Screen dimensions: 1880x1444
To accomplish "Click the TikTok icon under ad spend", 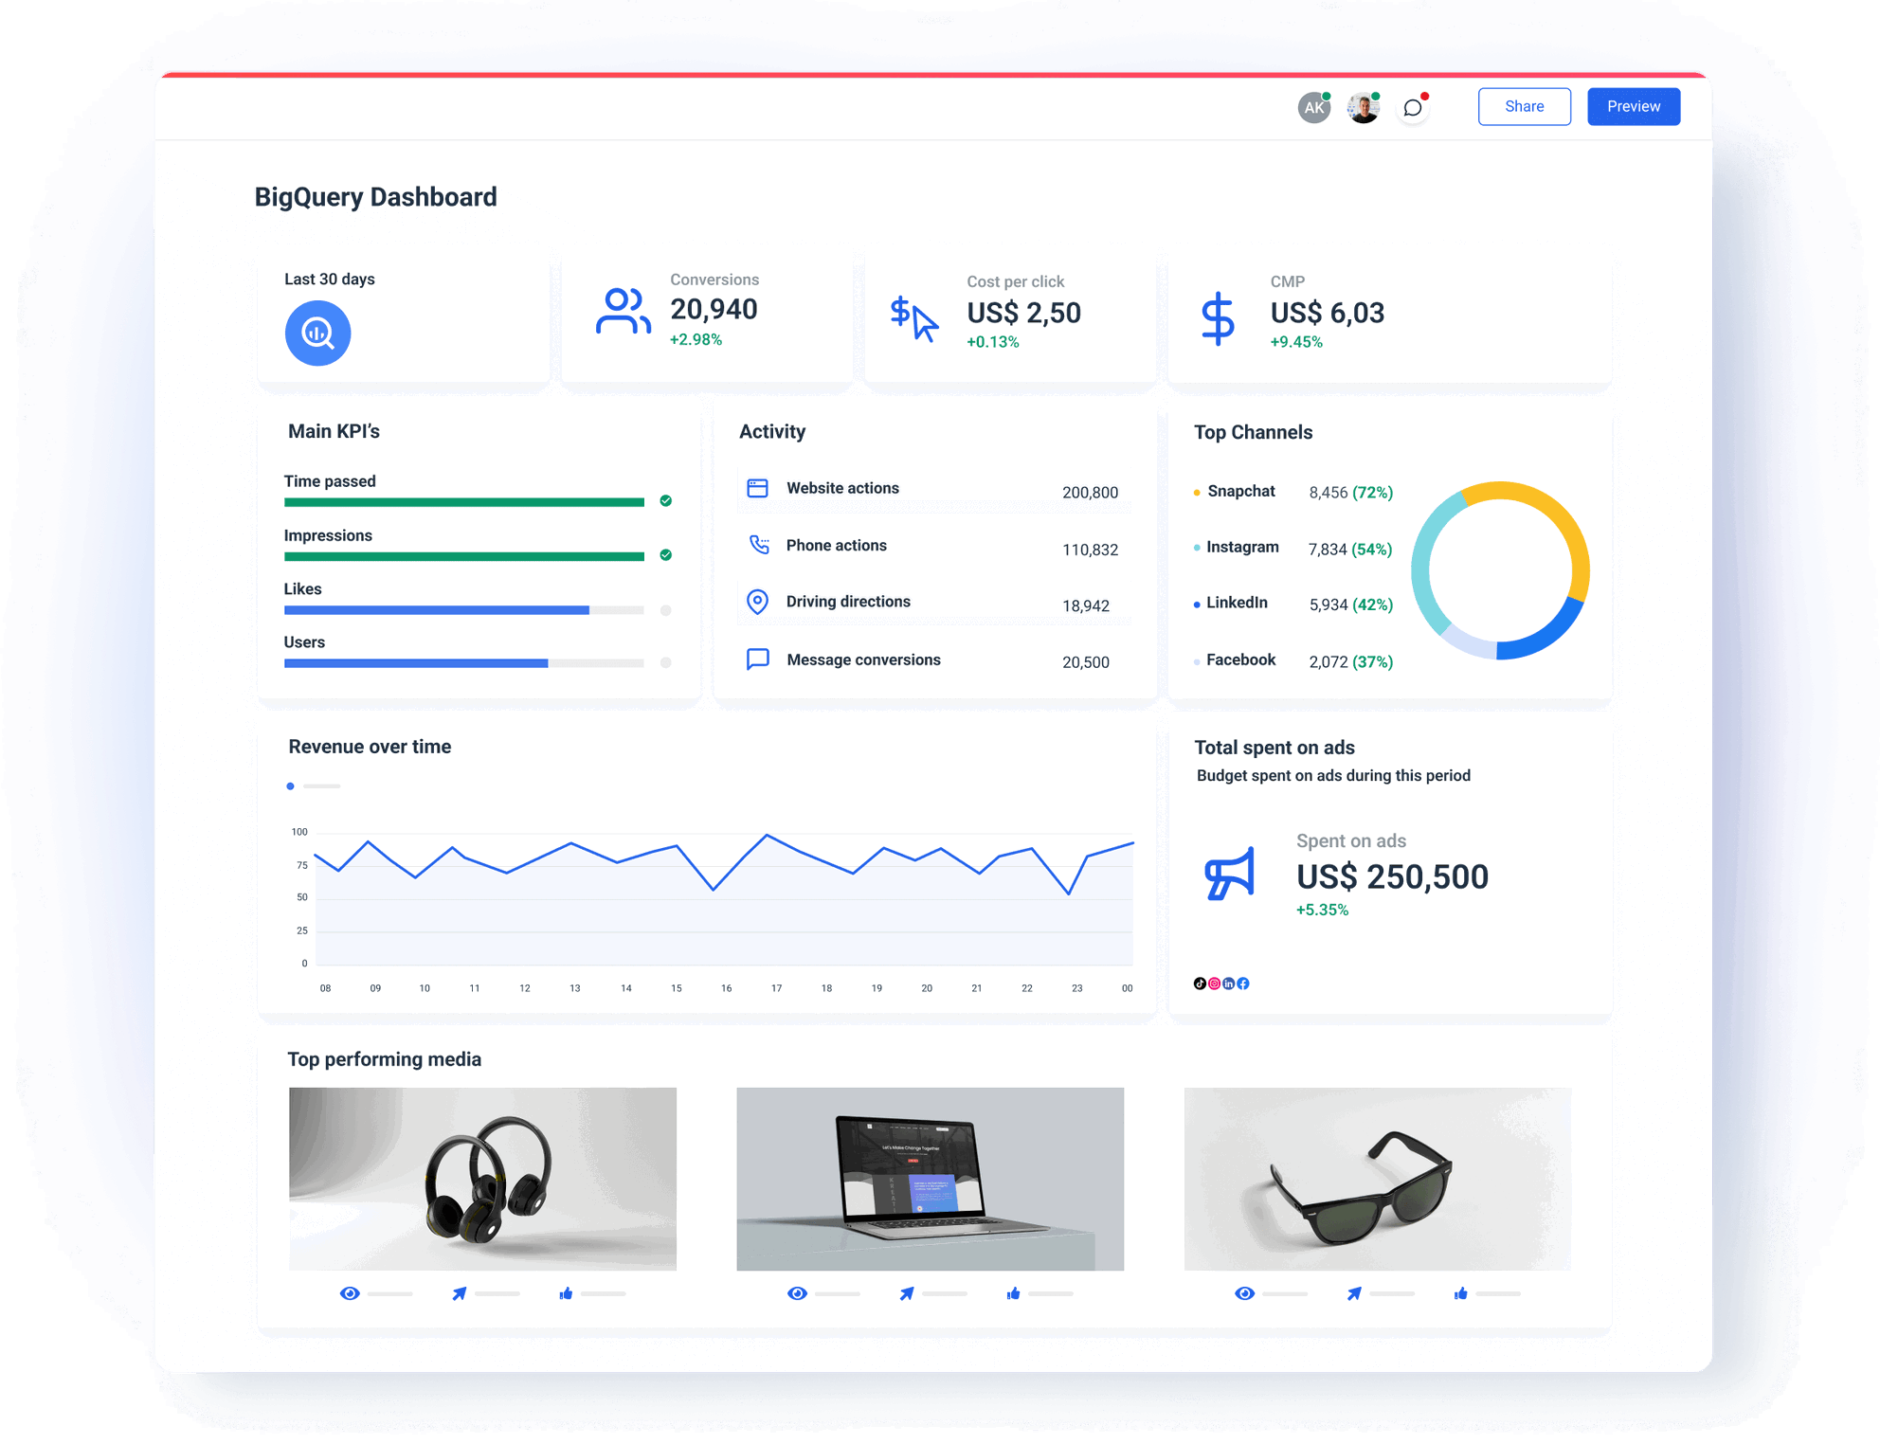I will point(1200,984).
